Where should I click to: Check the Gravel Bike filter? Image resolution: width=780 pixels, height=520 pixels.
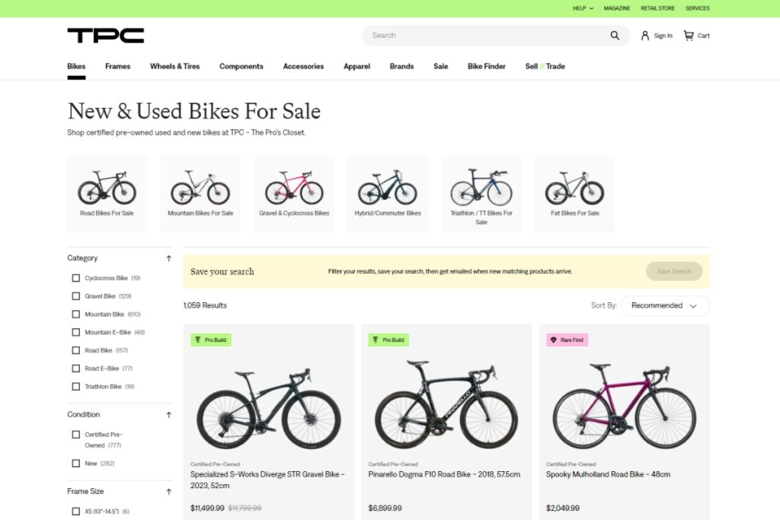coord(75,296)
